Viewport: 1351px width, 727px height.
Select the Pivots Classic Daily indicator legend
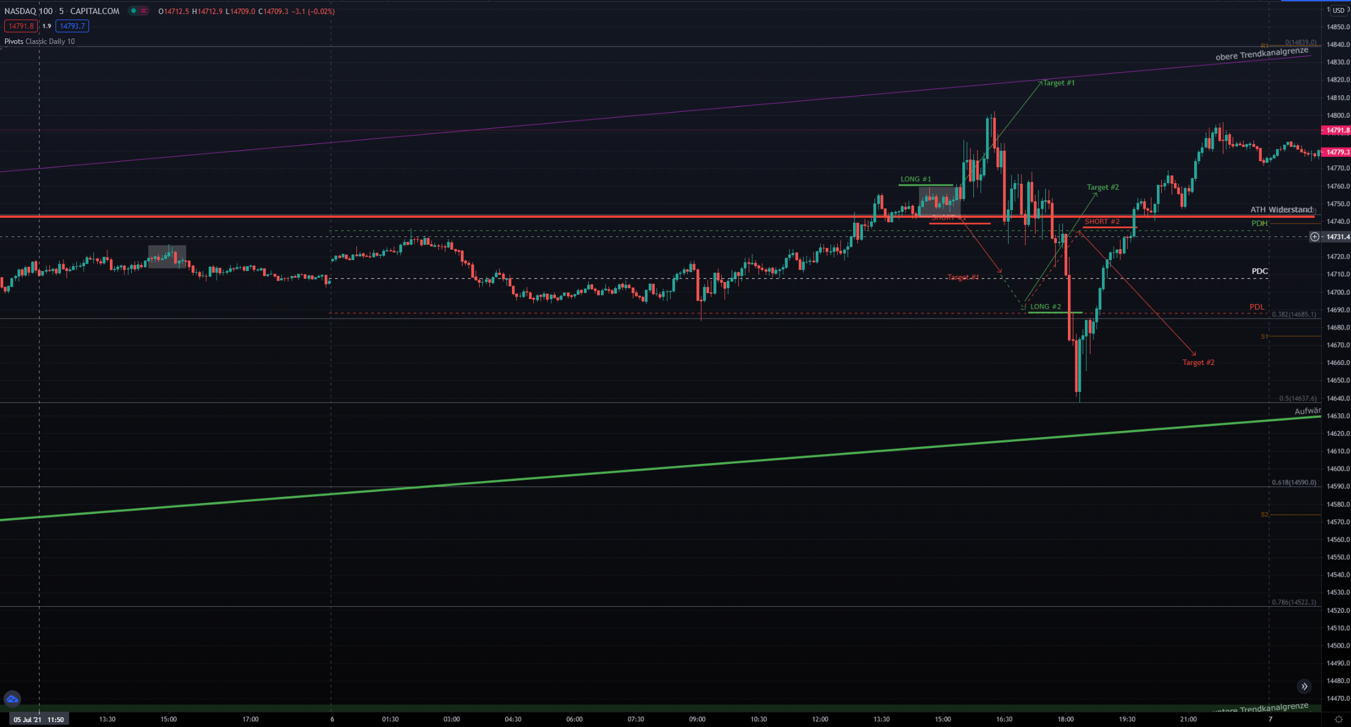40,42
